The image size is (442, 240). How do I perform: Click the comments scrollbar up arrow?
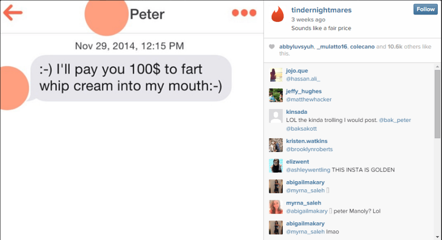point(438,67)
